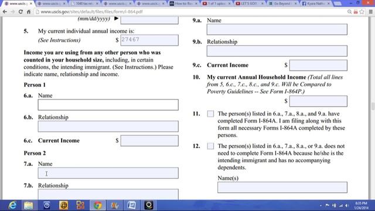The height and width of the screenshot is (211, 375).
Task: Click the zoom magnifier icon in address bar
Action: (349, 12)
